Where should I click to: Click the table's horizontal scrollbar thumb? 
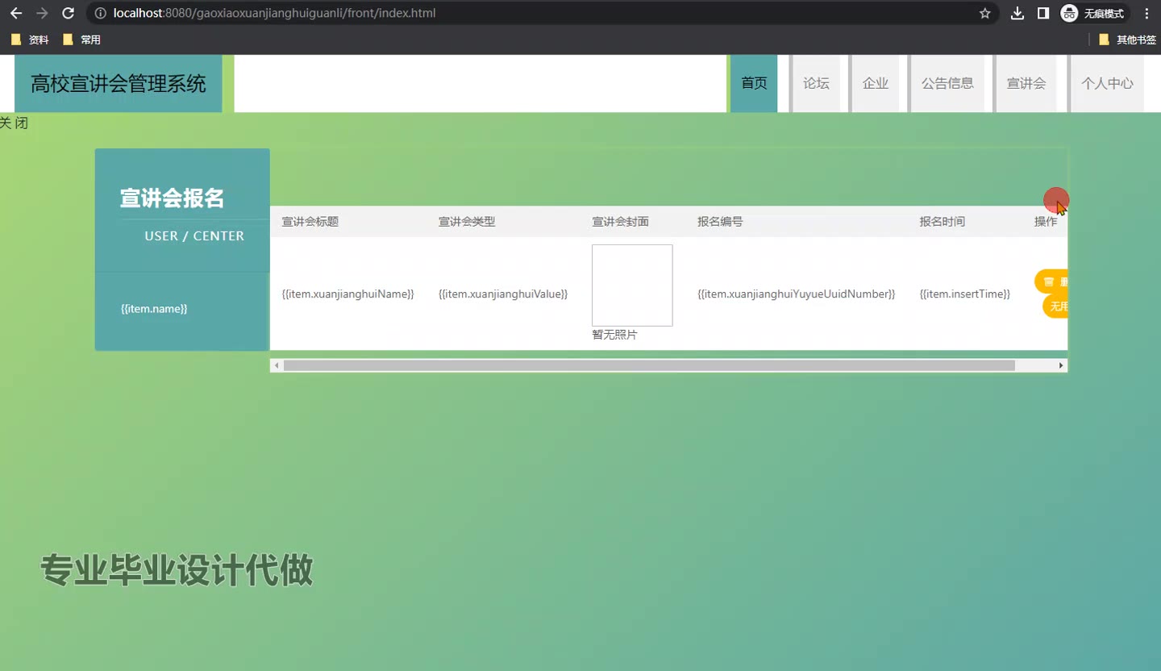point(649,365)
